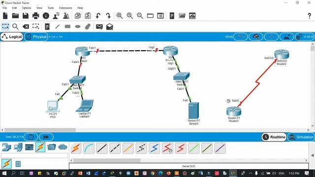Launch the Activity Wizard icon
This screenshot has height=177, width=315.
56,16
